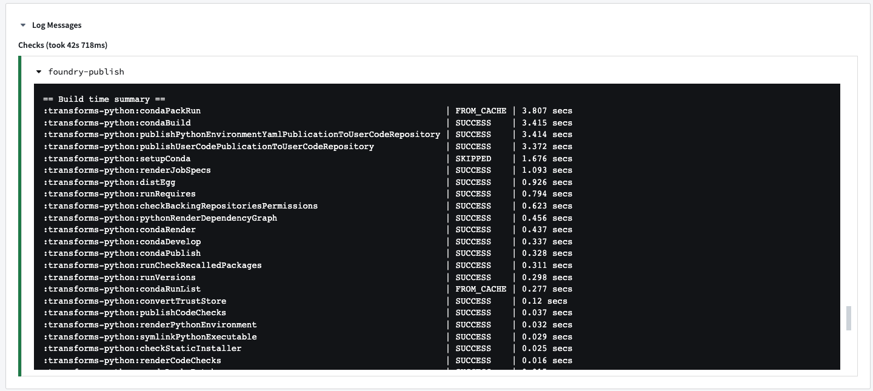
Task: Click the ':transforms-python:distEgg' task name
Action: click(109, 182)
